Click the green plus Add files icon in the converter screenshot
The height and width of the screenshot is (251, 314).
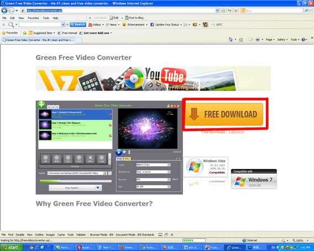pyautogui.click(x=41, y=104)
